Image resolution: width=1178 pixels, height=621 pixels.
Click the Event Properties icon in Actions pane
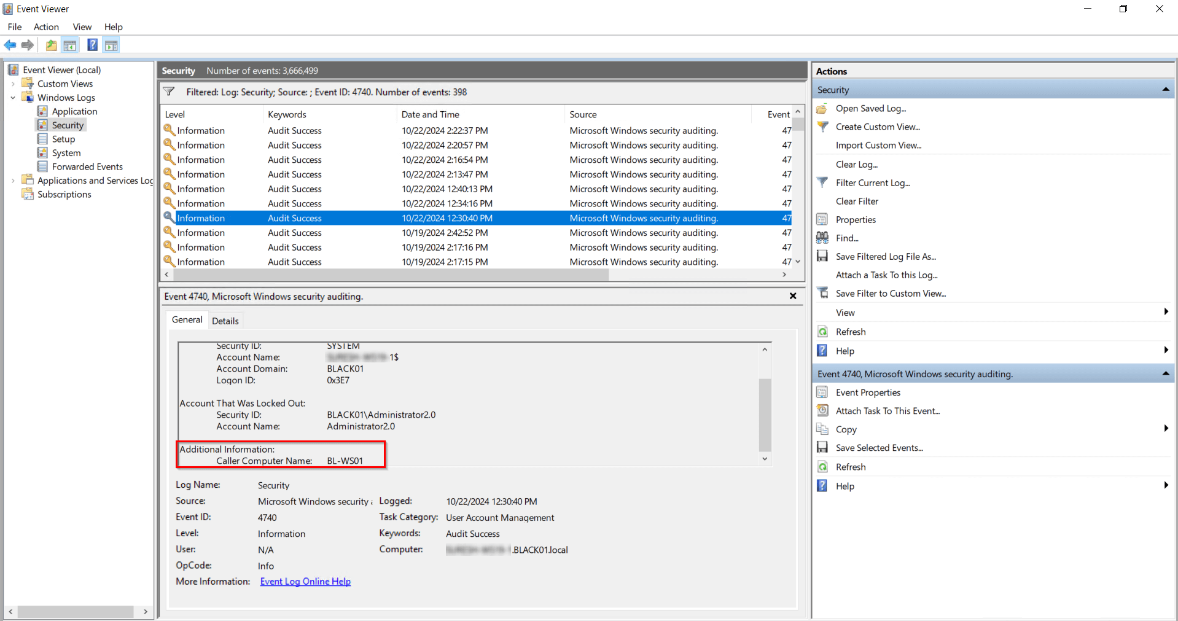click(x=822, y=392)
